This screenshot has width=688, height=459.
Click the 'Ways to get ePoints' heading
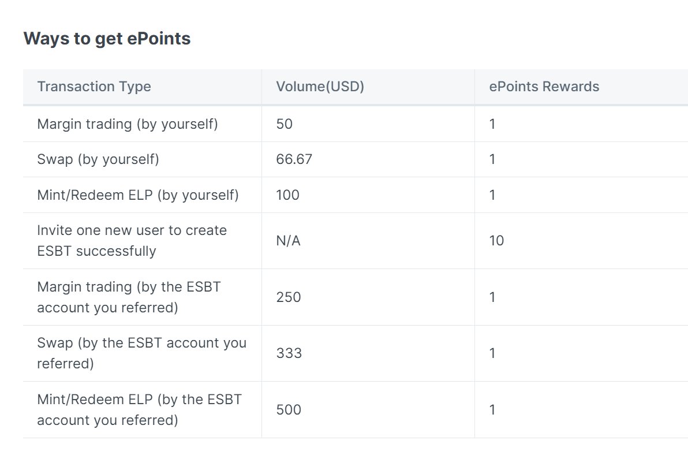tap(107, 39)
